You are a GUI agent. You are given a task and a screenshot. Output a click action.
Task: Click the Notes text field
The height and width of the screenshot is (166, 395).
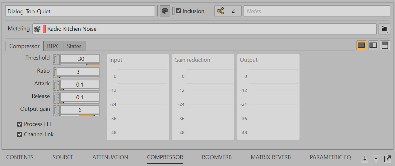pos(317,11)
